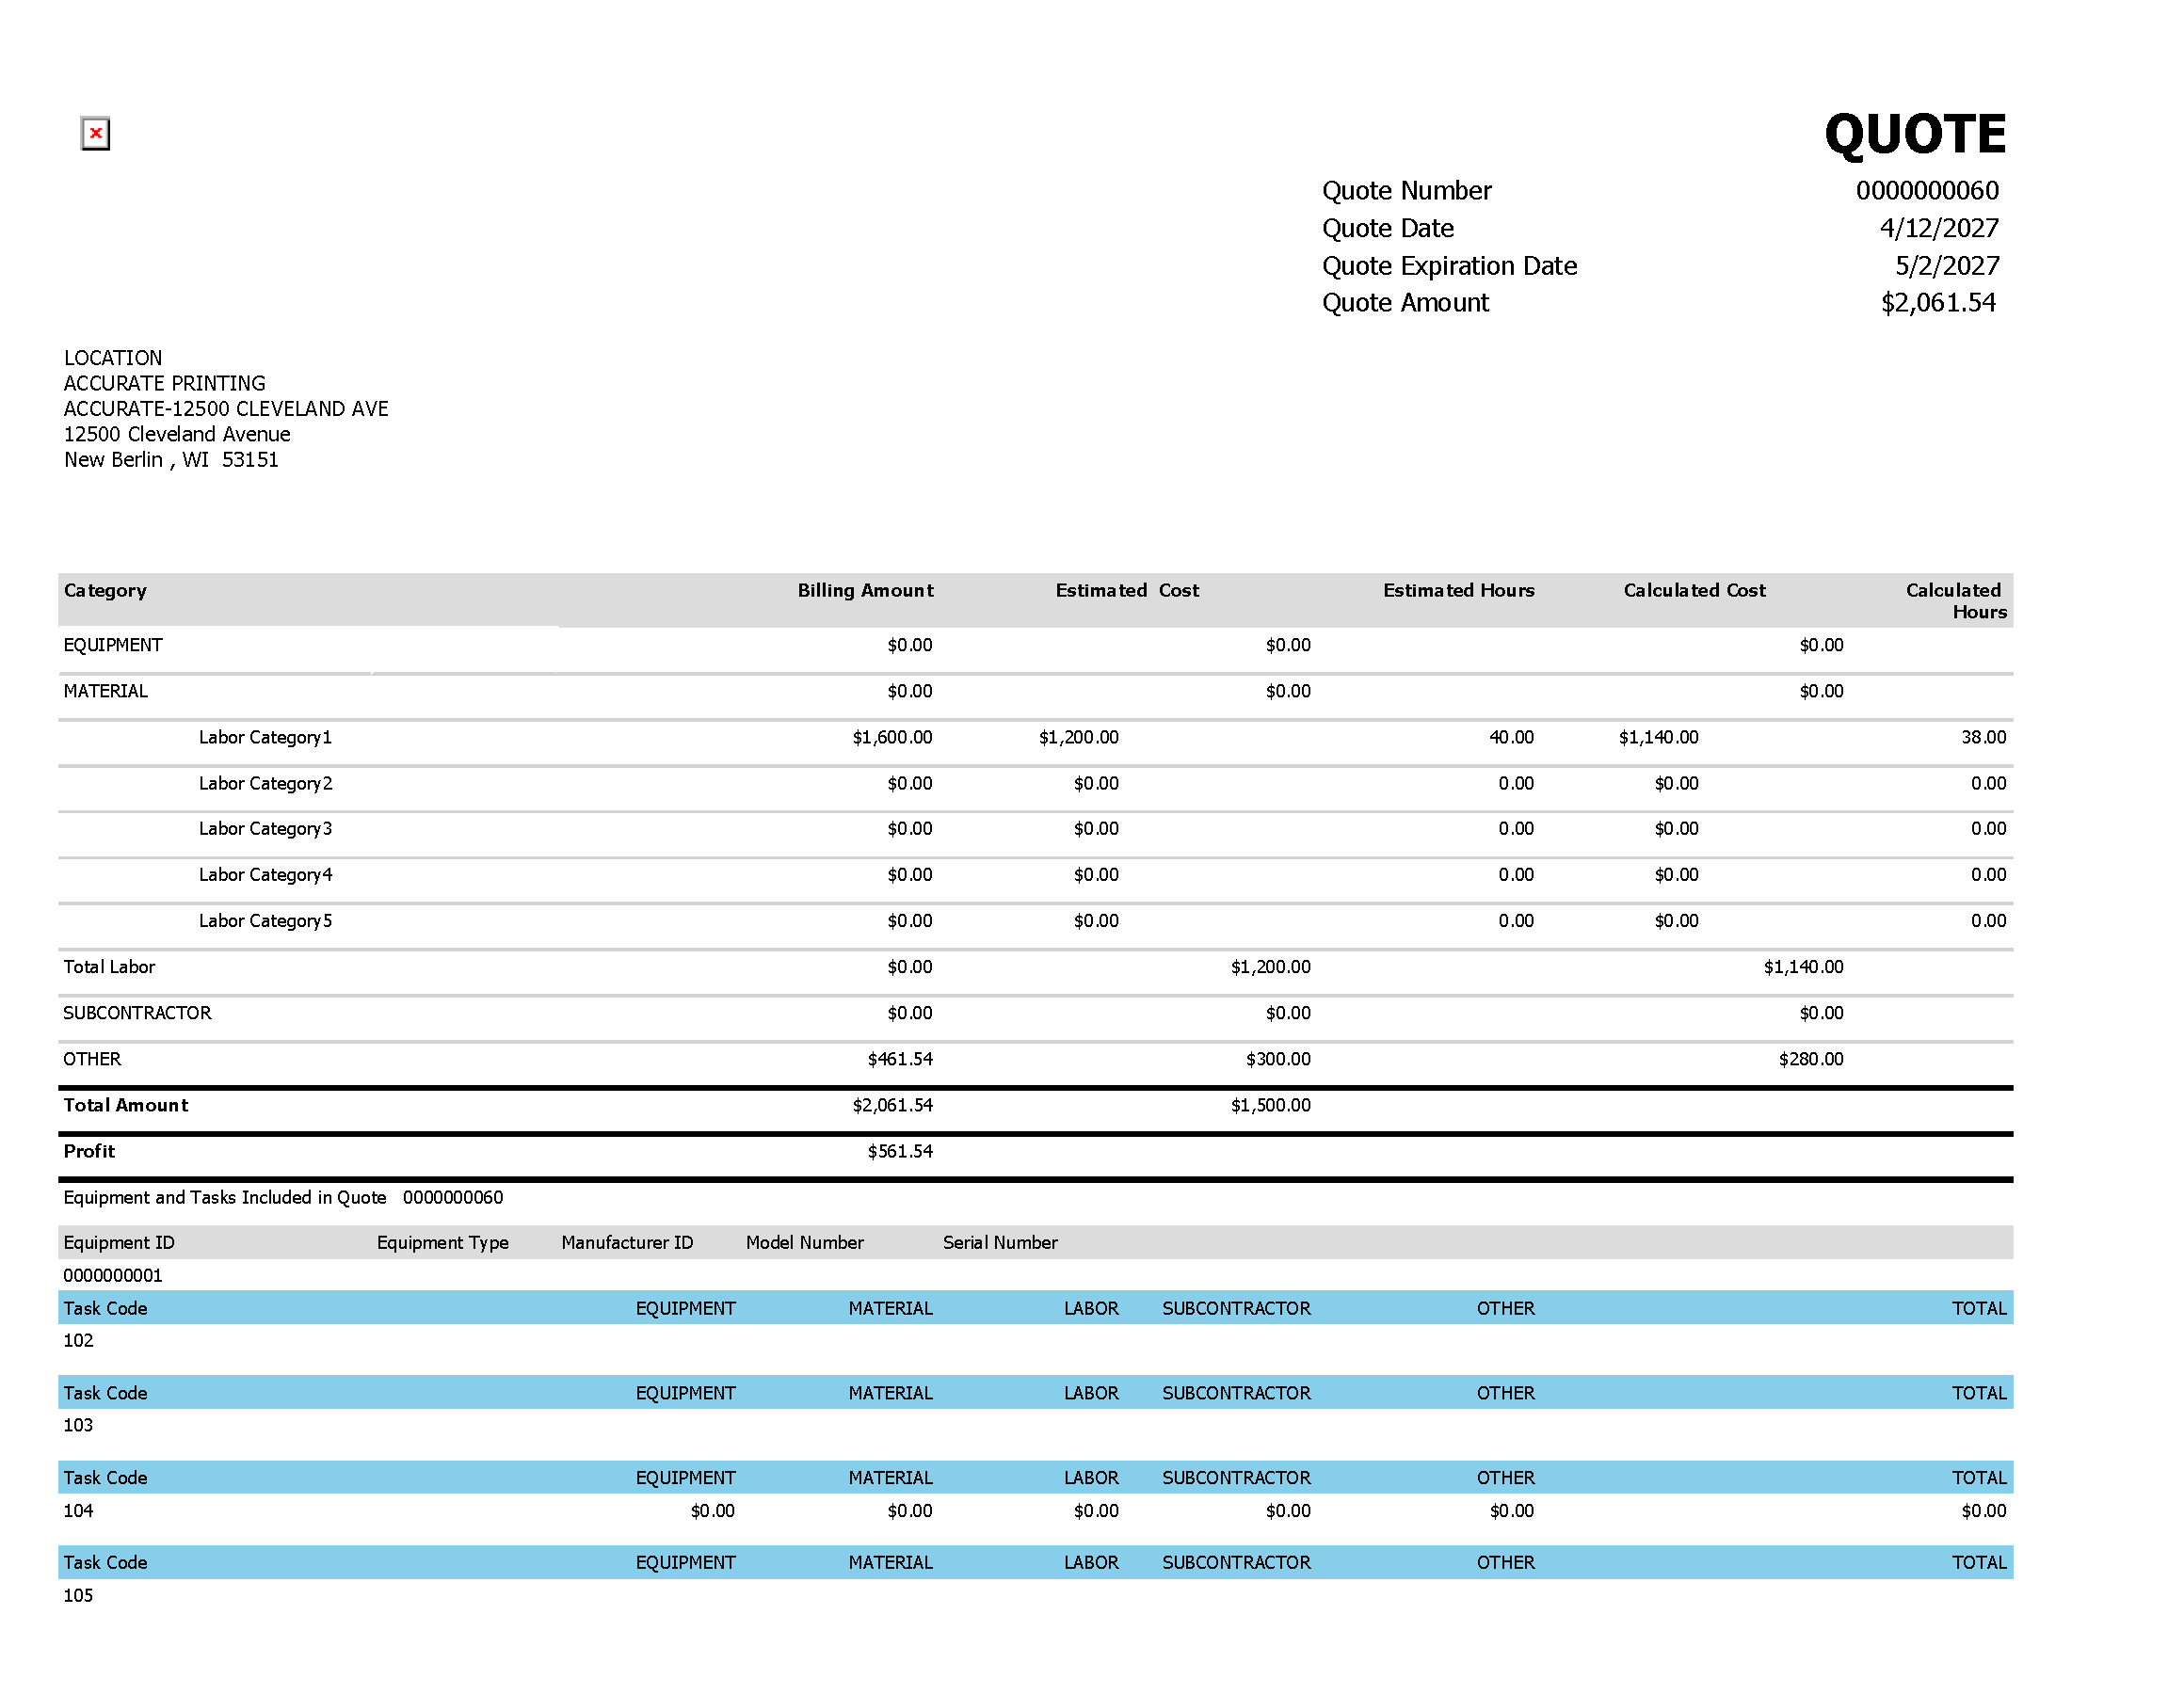Click the Total Labor row label
This screenshot has width=2184, height=1694.
point(110,966)
